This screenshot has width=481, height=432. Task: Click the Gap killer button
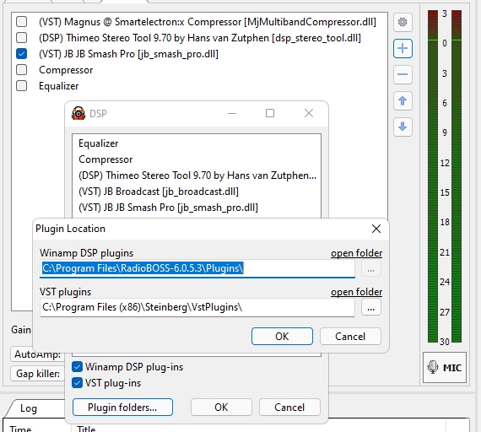(x=37, y=374)
